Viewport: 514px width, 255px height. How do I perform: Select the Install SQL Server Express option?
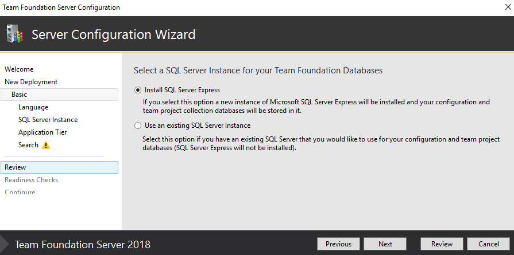[137, 90]
